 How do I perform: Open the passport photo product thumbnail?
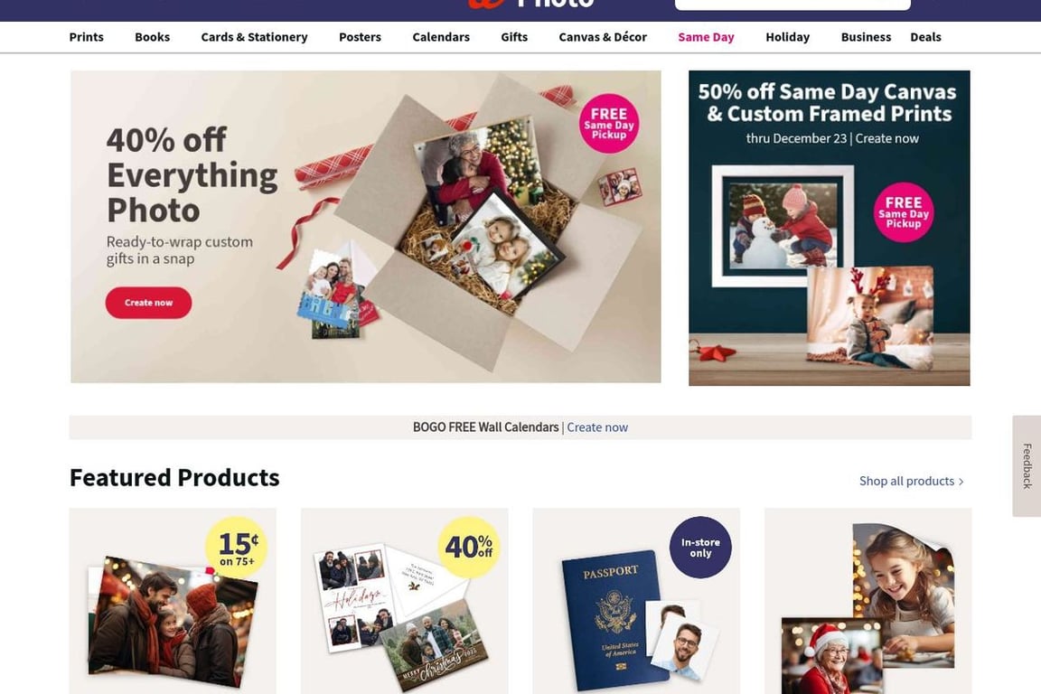tap(636, 601)
